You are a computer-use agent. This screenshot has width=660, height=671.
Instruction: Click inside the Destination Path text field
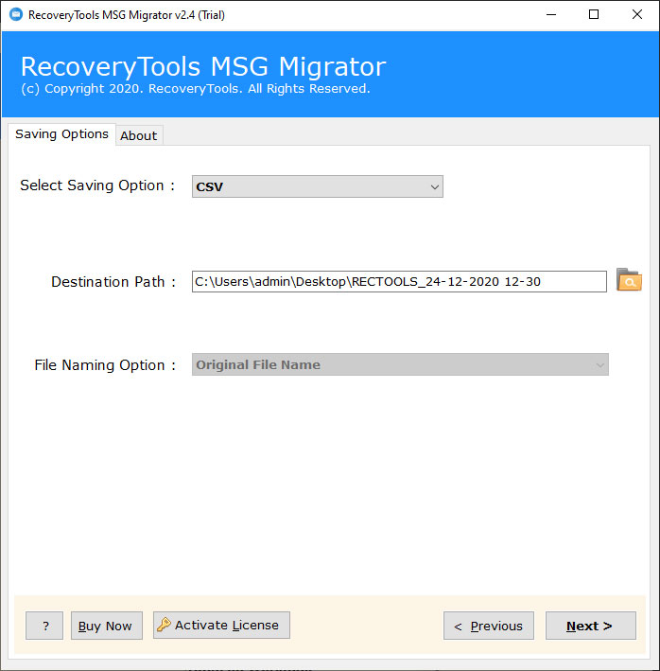(x=399, y=282)
